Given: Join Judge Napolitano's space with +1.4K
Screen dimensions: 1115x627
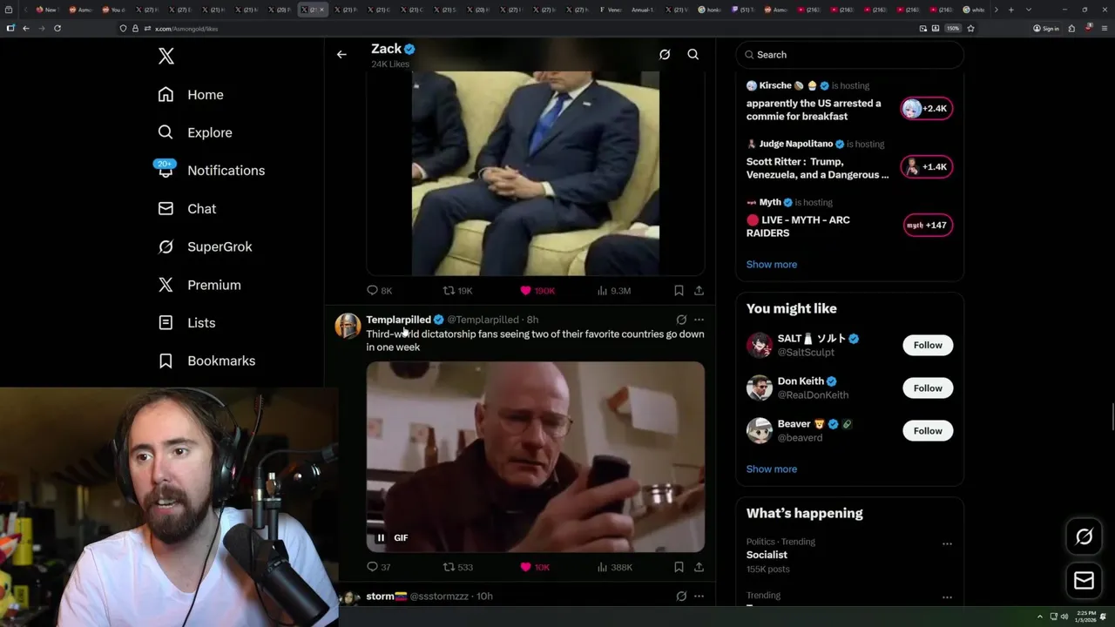Looking at the screenshot, I should pyautogui.click(x=927, y=167).
